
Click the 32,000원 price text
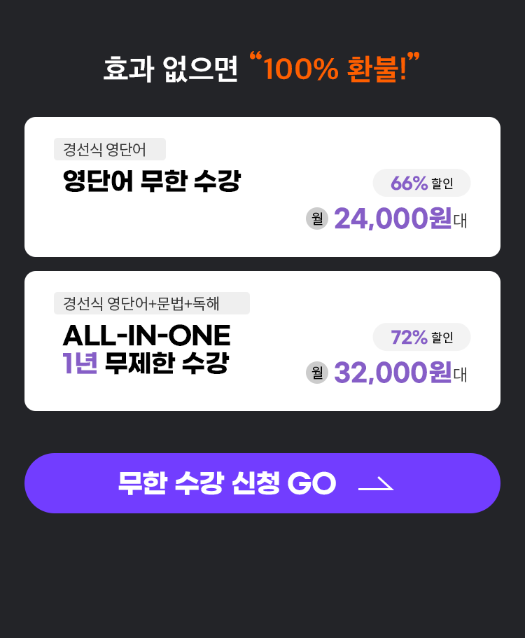[x=393, y=373]
